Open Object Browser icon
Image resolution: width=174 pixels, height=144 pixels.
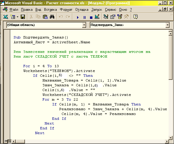(120, 17)
